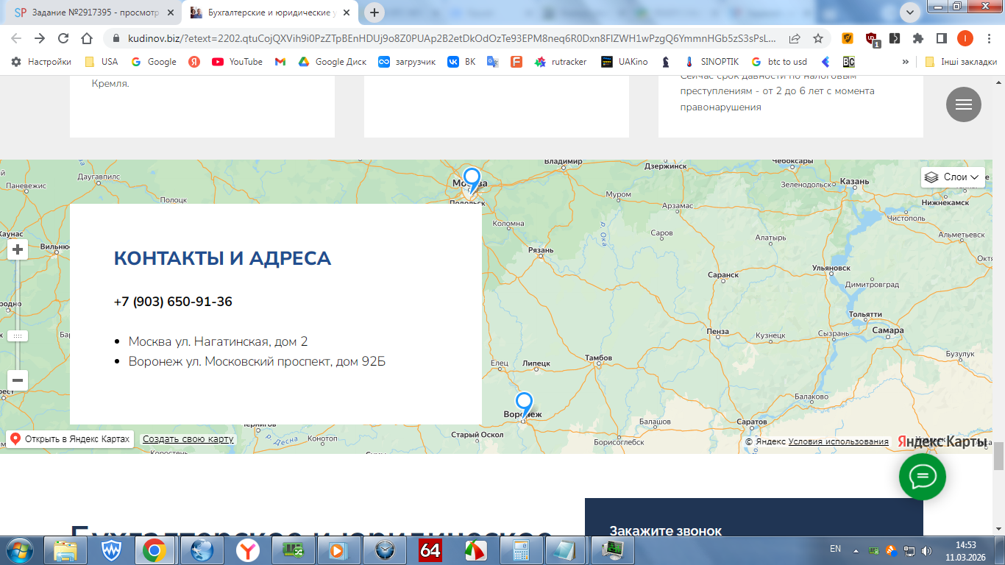The width and height of the screenshot is (1005, 565).
Task: Click the Контакты и адреса heading
Action: 222,258
